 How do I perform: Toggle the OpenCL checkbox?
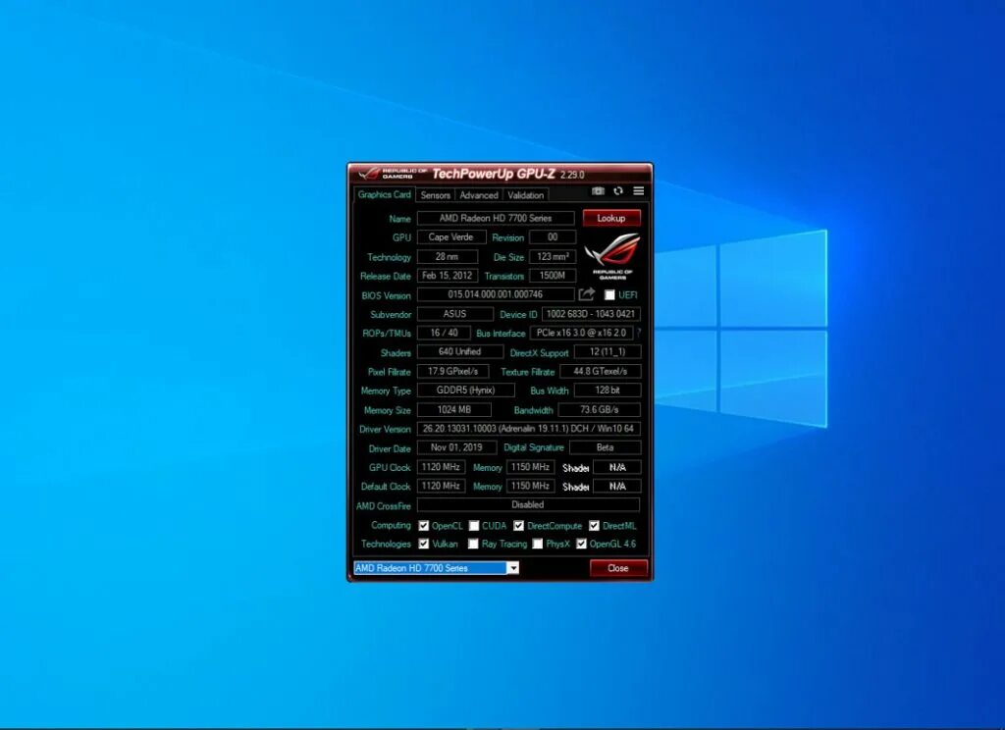(424, 526)
